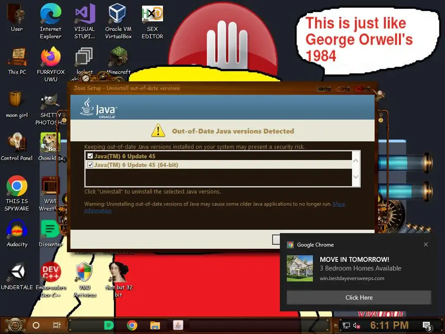Switch to Java Setup taskbar item
Screen dimensions: 445x334
tap(178, 325)
